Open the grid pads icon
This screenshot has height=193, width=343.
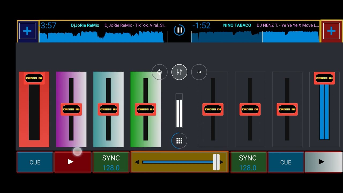179,140
